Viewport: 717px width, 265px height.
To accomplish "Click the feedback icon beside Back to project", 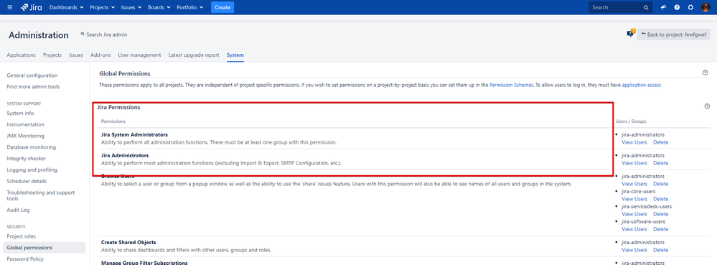I will (x=631, y=34).
